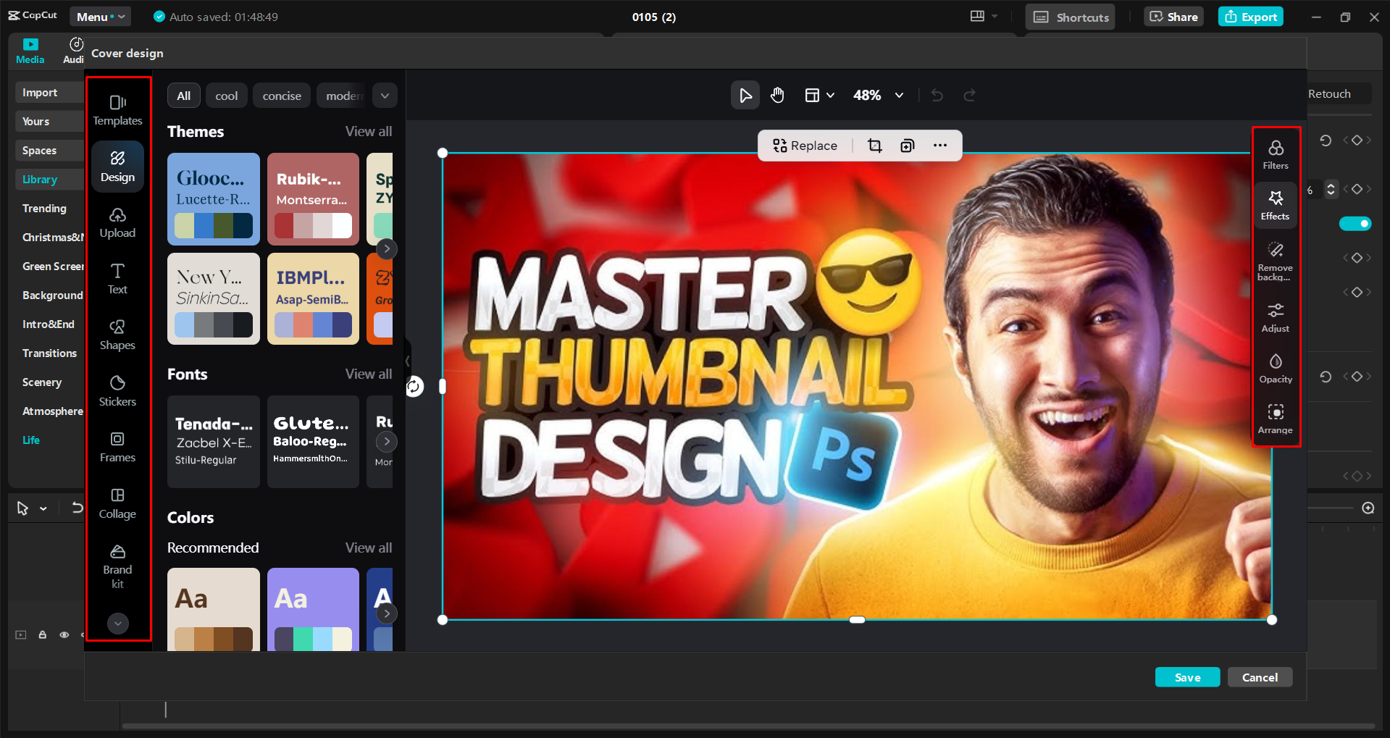
Task: Open the Stickers panel
Action: click(117, 390)
